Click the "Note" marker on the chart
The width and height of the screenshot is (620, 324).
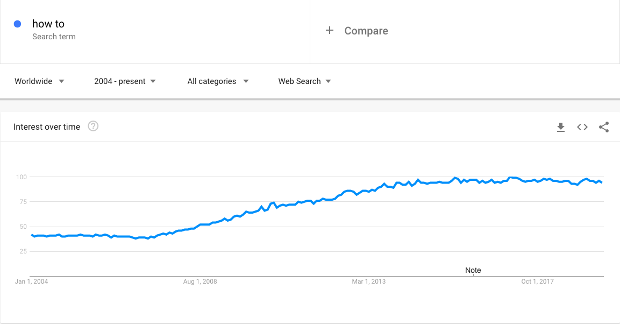pos(473,270)
